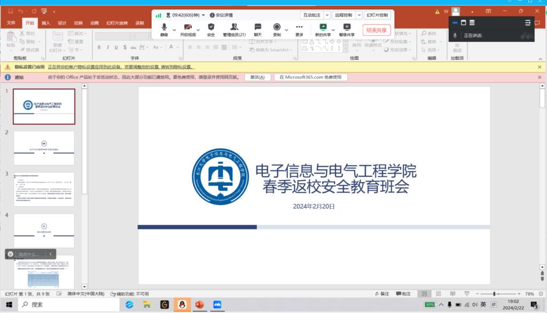Open the 安全 security shield icon
Viewport: 547px width, 313px height.
tap(211, 29)
